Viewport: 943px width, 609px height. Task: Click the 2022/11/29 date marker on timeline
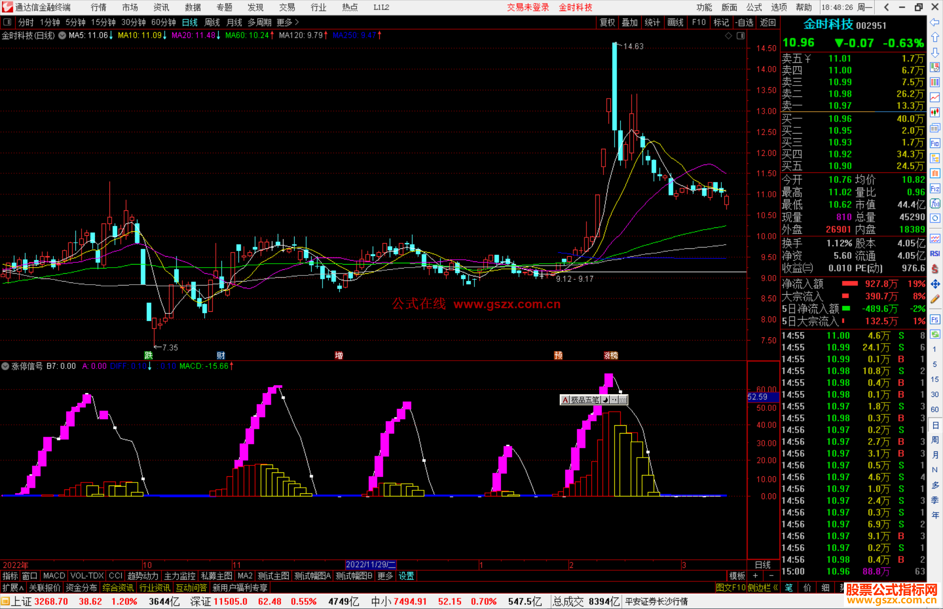(x=370, y=564)
